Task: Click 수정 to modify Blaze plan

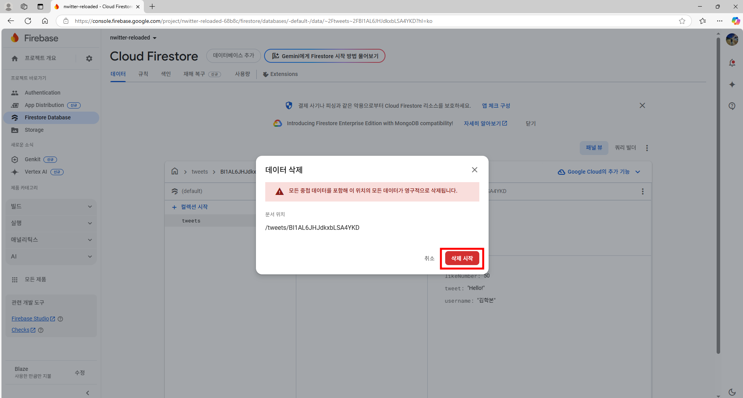Action: (x=80, y=372)
